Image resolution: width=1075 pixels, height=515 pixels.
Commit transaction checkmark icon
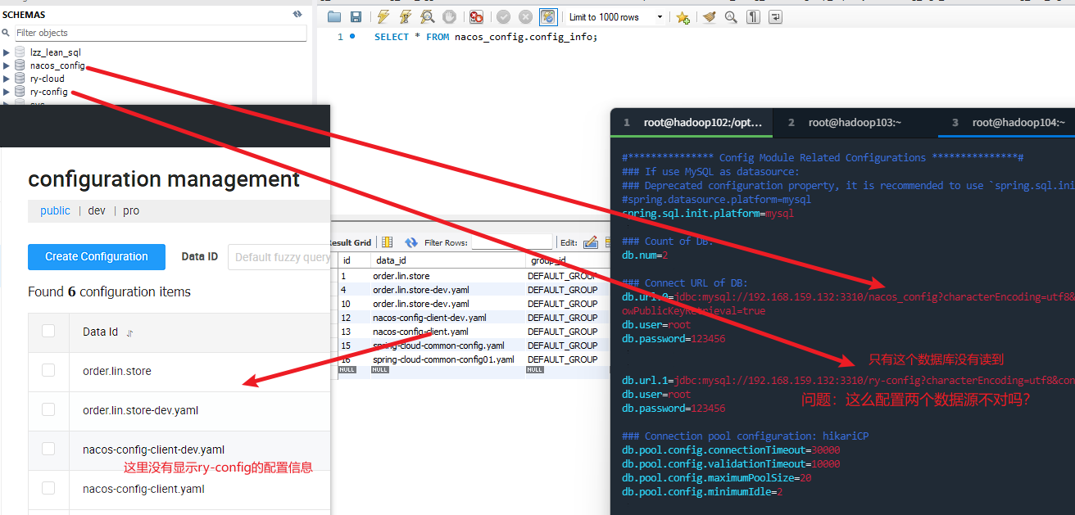(x=503, y=16)
